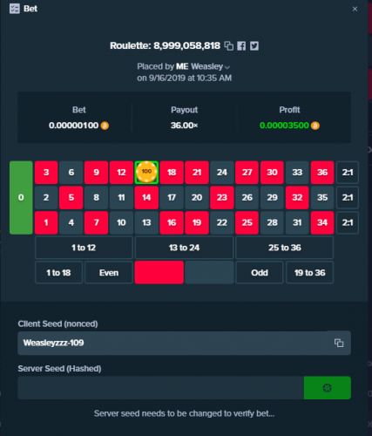The height and width of the screenshot is (436, 372).
Task: Choose the 19 to 36 bet
Action: click(310, 273)
